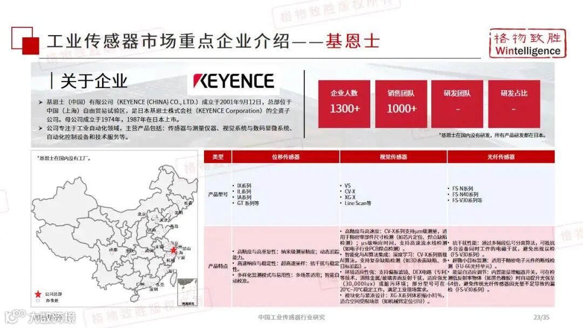The height and width of the screenshot is (328, 583).
Task: Click the 厦门 label on the map
Action: point(173,271)
